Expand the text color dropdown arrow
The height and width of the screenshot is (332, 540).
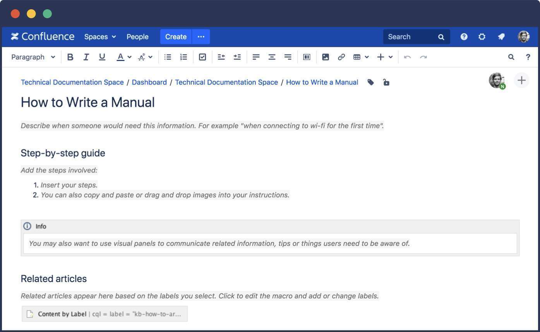click(129, 56)
